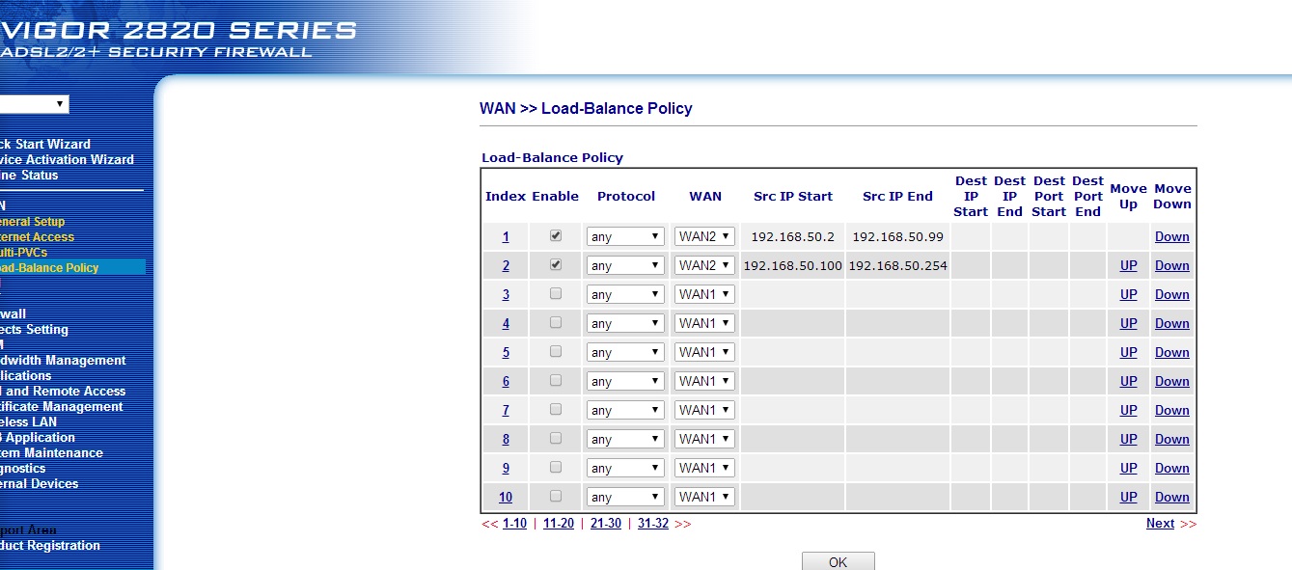Open System Maintenance in sidebar

(51, 452)
